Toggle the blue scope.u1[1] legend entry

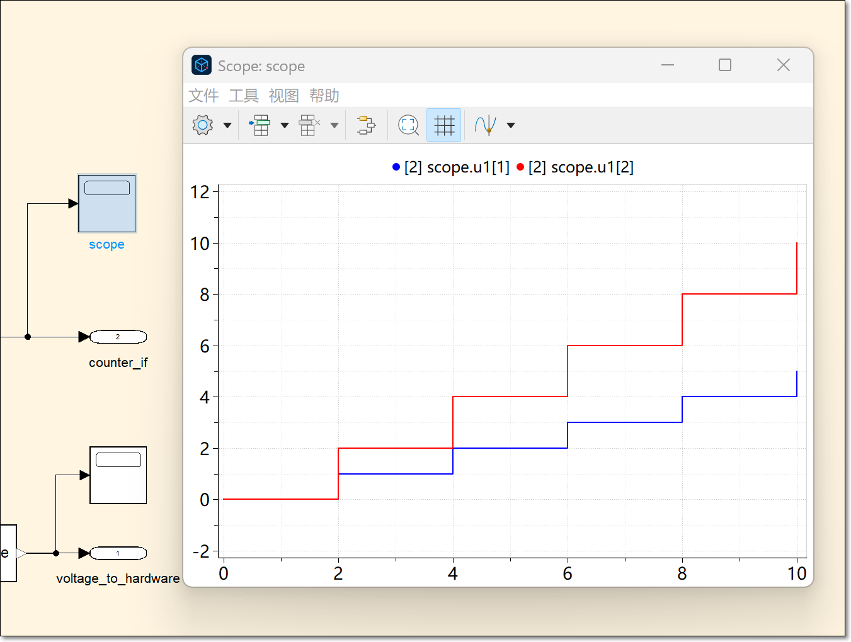click(451, 167)
